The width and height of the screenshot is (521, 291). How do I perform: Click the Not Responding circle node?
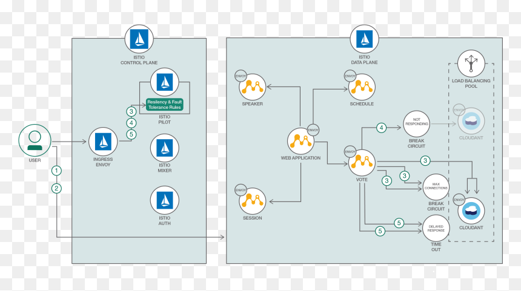[417, 124]
